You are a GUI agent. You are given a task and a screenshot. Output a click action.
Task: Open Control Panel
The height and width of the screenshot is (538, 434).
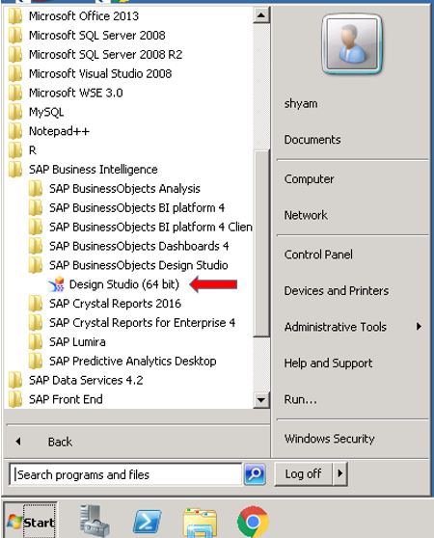[318, 255]
